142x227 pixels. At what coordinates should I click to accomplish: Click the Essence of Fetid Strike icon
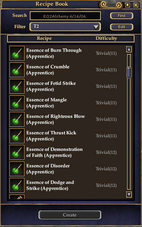point(17,86)
